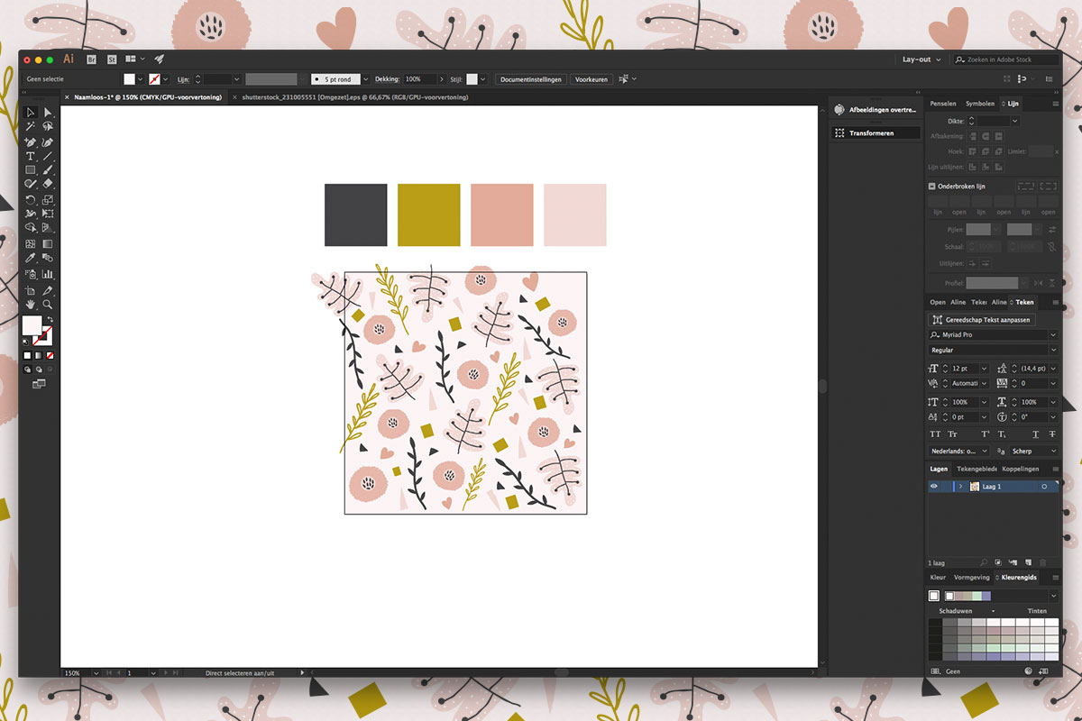
Task: Select the Pen tool
Action: (x=31, y=141)
